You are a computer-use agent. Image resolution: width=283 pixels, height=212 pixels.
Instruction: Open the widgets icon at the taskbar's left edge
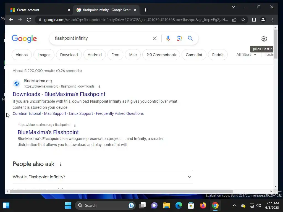[x=6, y=205]
